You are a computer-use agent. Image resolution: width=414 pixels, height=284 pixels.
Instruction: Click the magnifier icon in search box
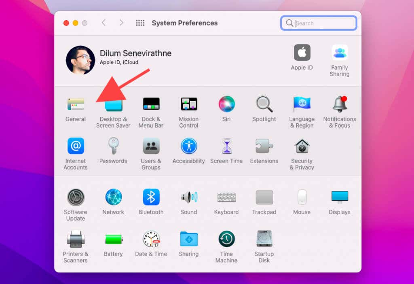[289, 23]
